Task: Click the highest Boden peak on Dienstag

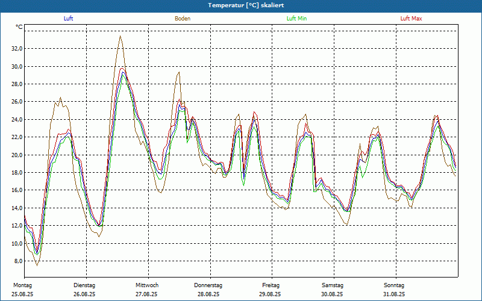Action: point(120,36)
